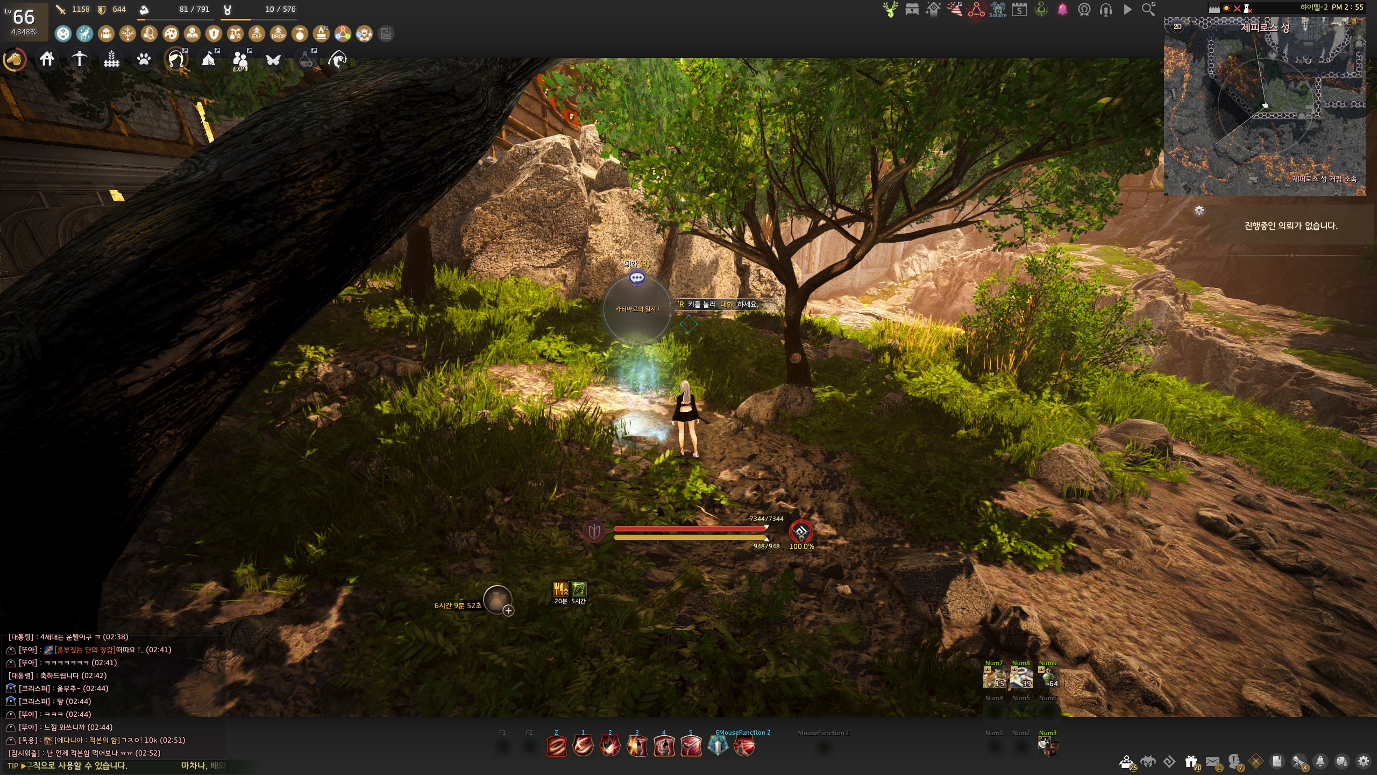Image resolution: width=1377 pixels, height=775 pixels.
Task: Open the calendar S icon
Action: [1019, 9]
